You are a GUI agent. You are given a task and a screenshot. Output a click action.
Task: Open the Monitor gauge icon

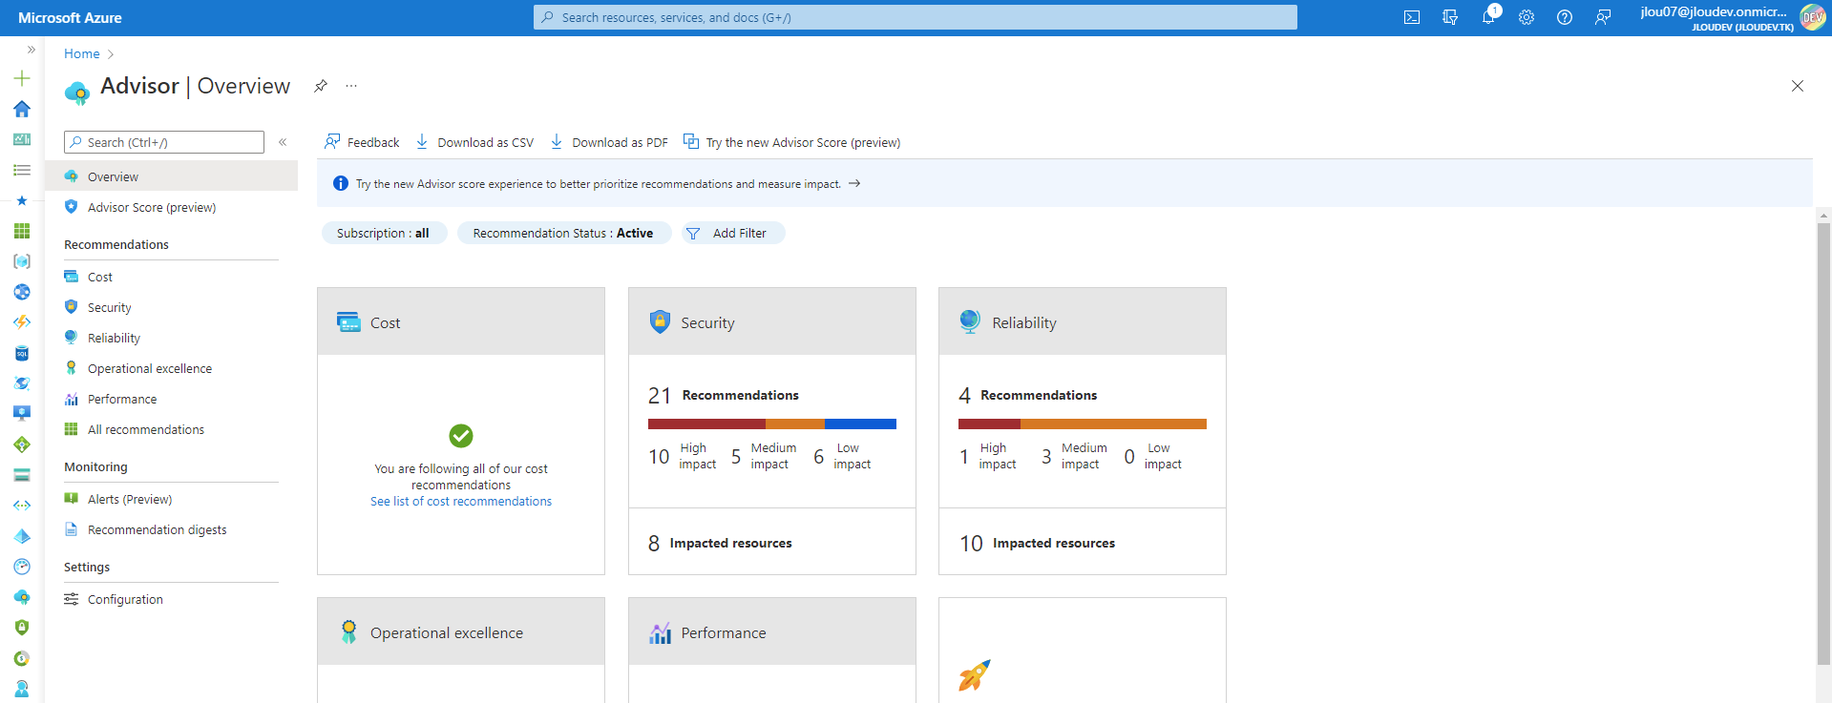click(22, 567)
